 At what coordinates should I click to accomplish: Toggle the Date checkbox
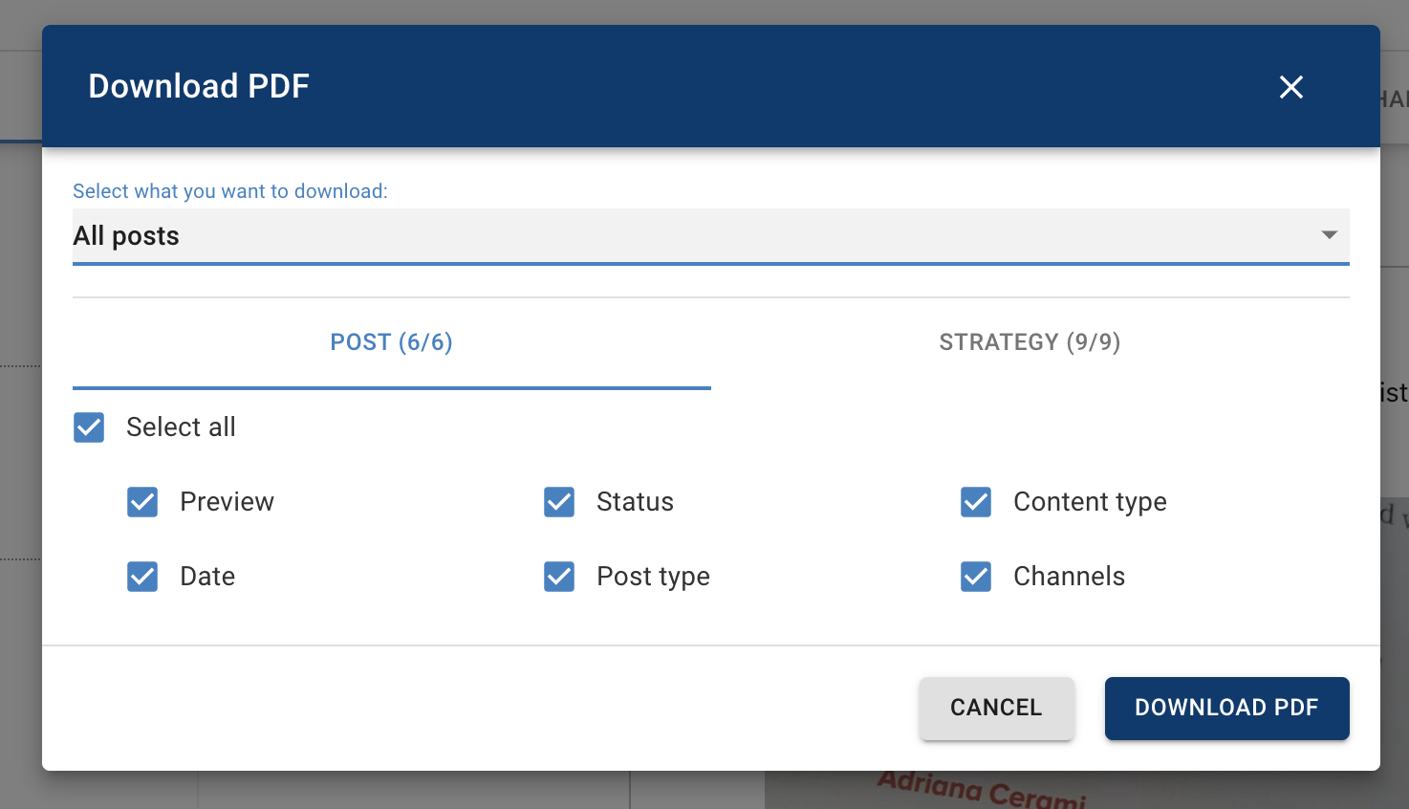pyautogui.click(x=142, y=577)
